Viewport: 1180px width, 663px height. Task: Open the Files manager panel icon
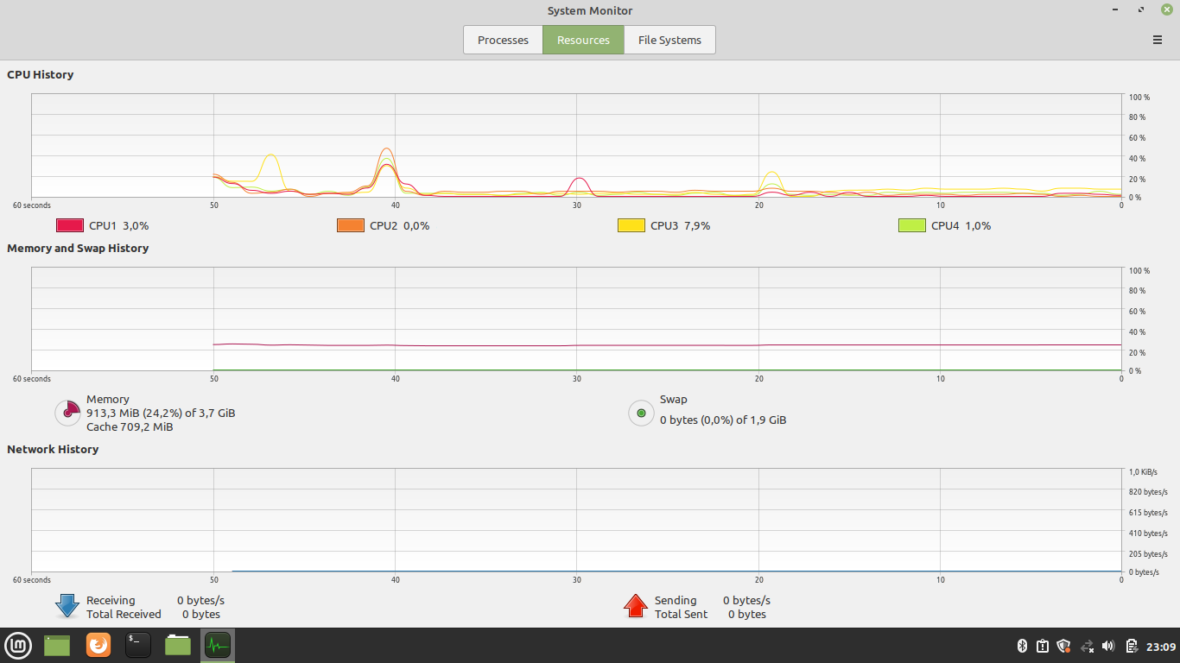click(x=178, y=645)
